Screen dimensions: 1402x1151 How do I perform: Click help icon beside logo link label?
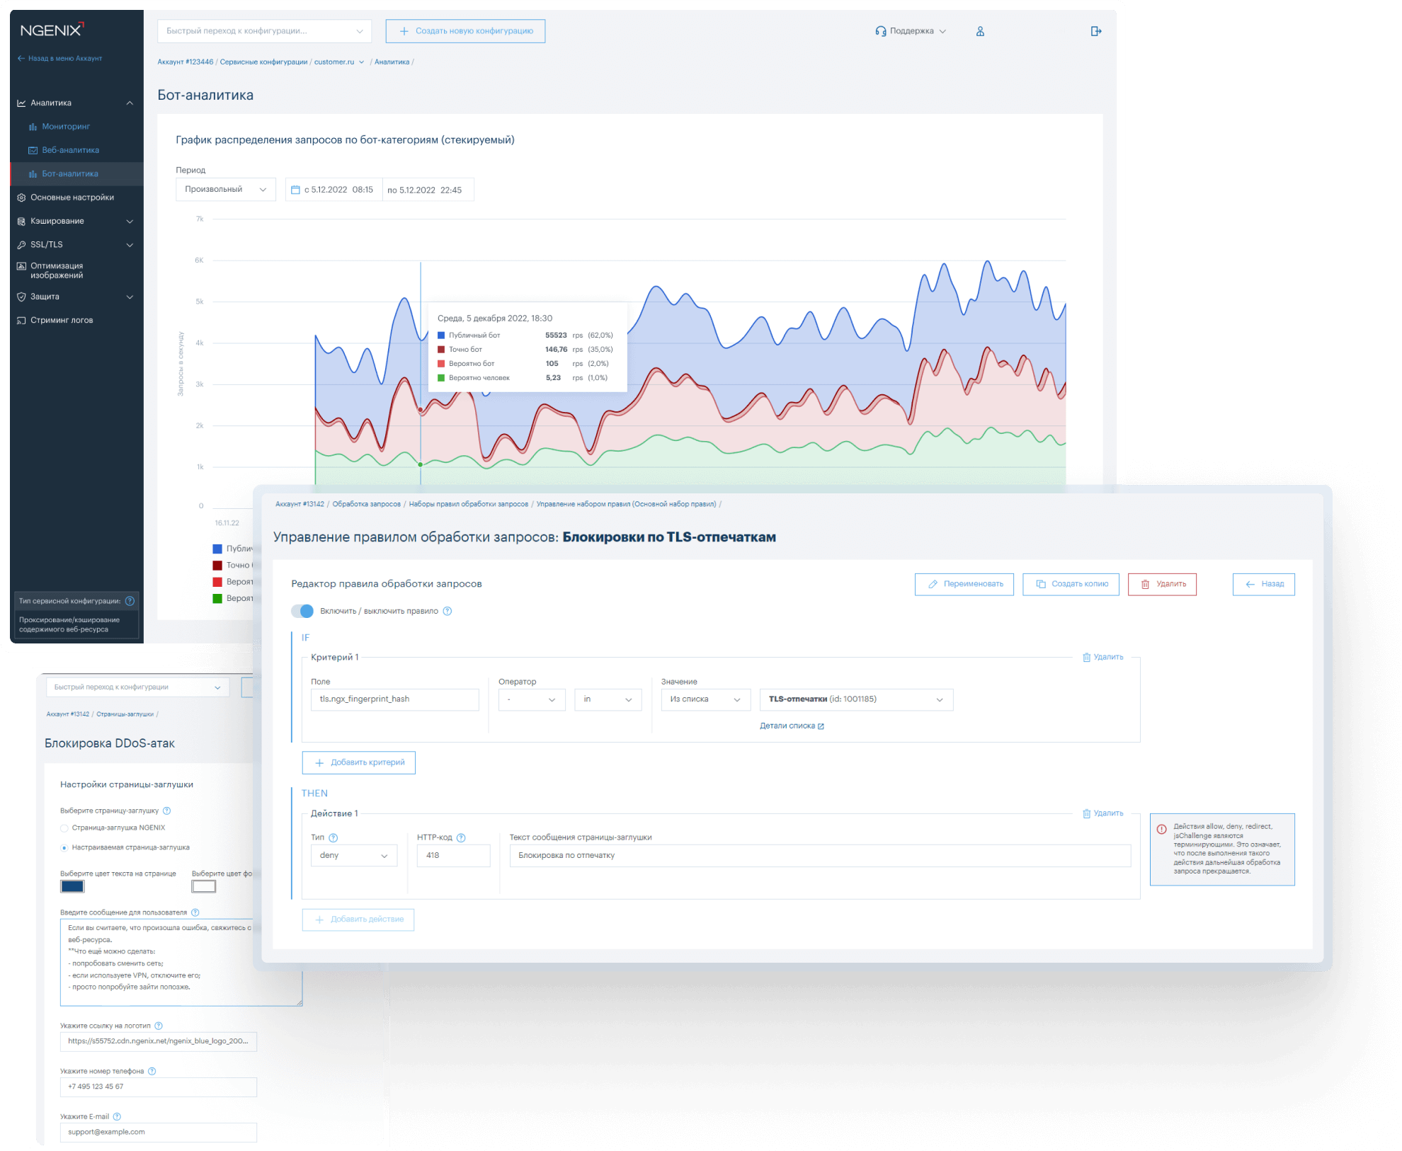click(159, 1026)
